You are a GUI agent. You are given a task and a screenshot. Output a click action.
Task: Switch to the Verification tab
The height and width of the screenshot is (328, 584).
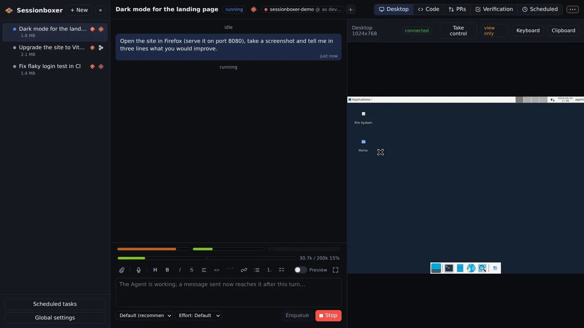494,9
